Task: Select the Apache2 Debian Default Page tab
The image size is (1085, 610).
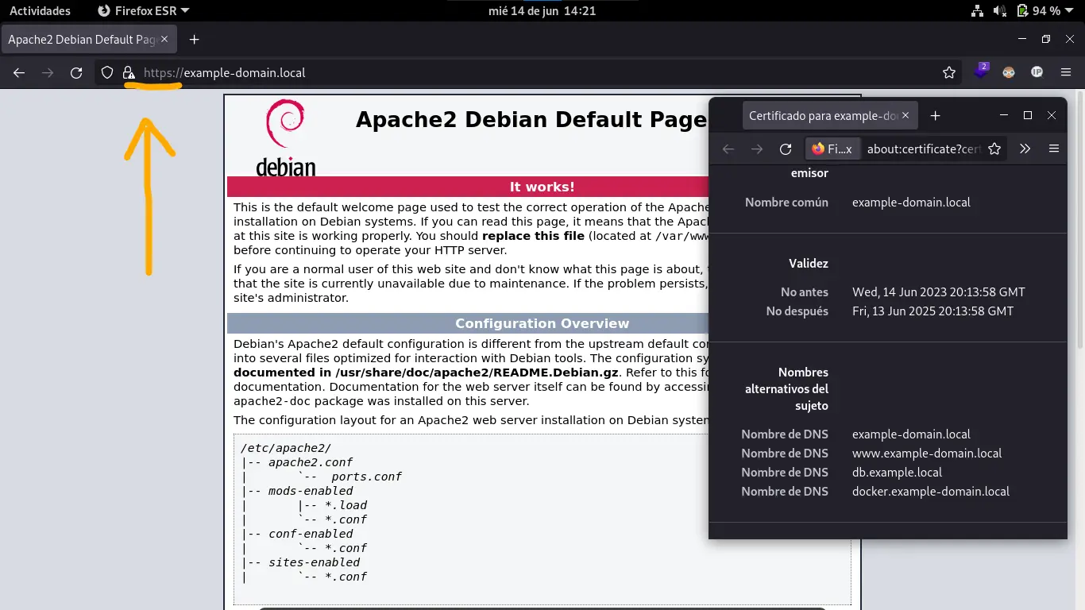Action: coord(89,39)
